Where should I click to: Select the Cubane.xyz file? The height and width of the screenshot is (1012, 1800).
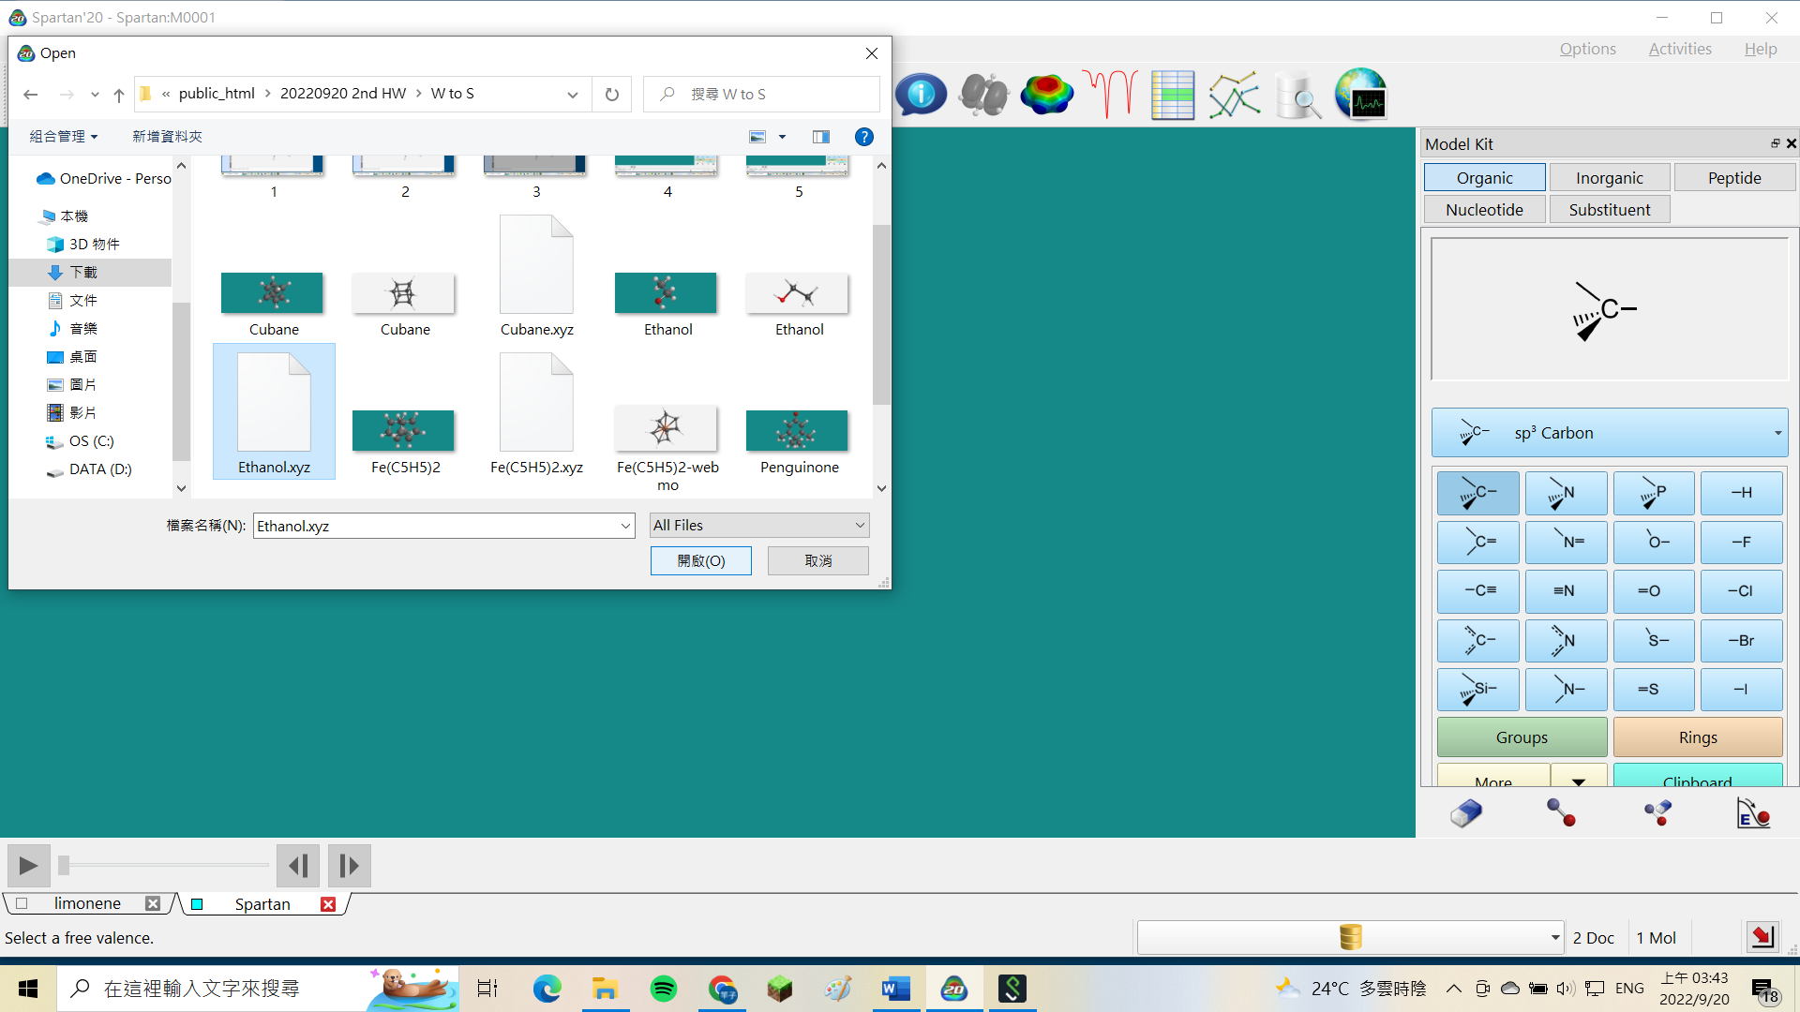[x=536, y=276]
